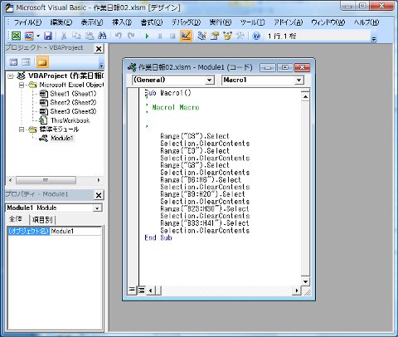Open Project Explorer toolbar icon
Screen dimensions: 398x337
coord(201,36)
